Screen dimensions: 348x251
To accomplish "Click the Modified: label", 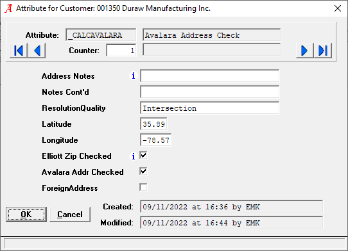I will tap(117, 223).
